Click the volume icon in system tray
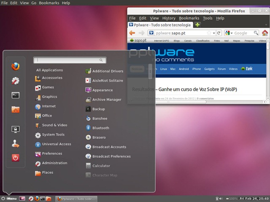Image resolution: width=270 pixels, height=202 pixels. pyautogui.click(x=221, y=199)
